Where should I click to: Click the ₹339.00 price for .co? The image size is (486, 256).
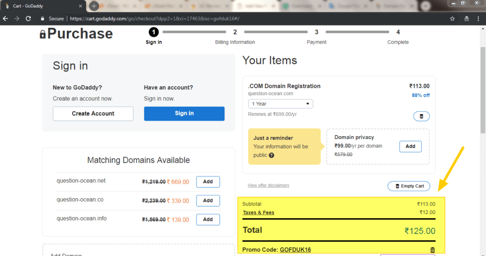tap(178, 201)
